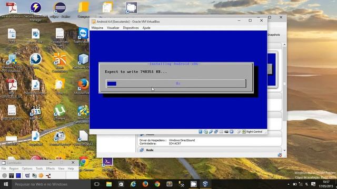Screen dimensions: 337x189
Task: Select the TeamViewer desktop shortcut
Action: [83, 36]
